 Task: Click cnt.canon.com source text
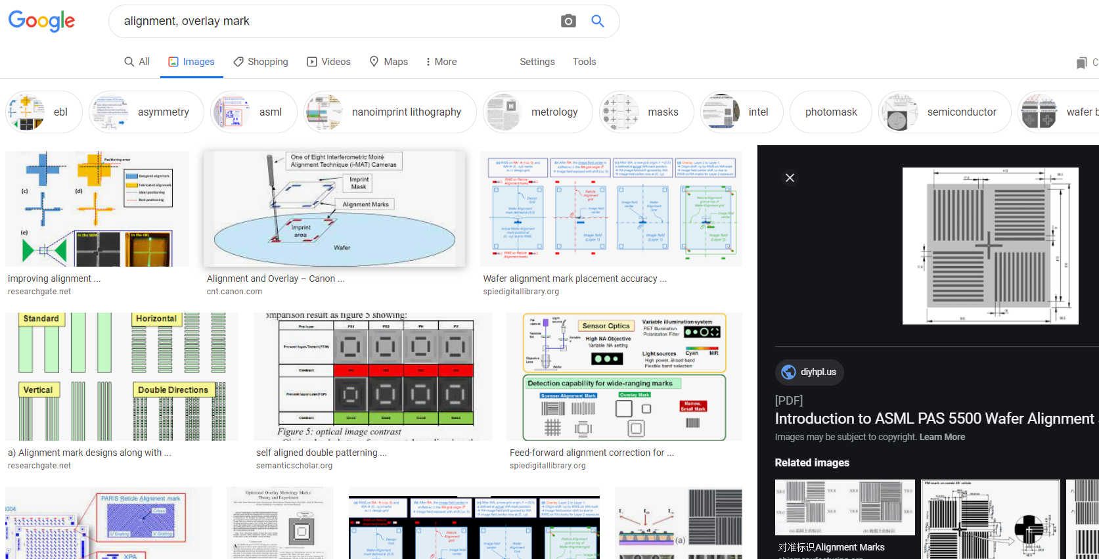235,292
